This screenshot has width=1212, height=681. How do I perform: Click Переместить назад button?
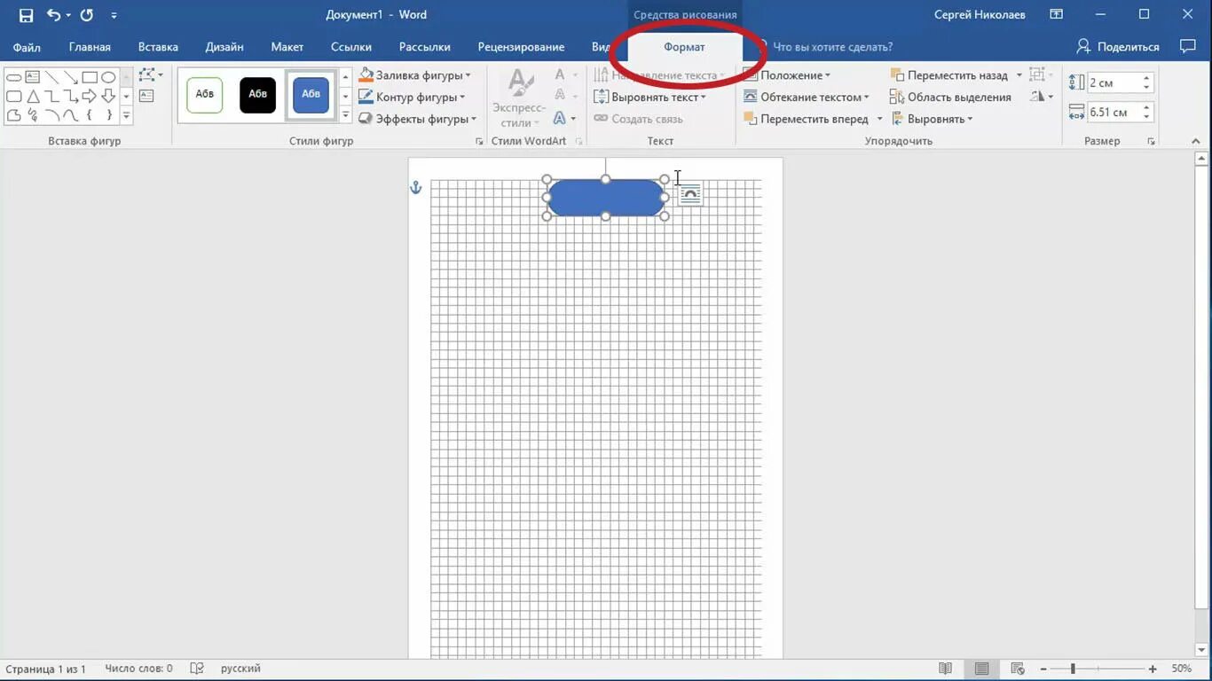click(x=948, y=75)
